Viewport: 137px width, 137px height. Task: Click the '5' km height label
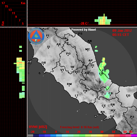click(23, 24)
